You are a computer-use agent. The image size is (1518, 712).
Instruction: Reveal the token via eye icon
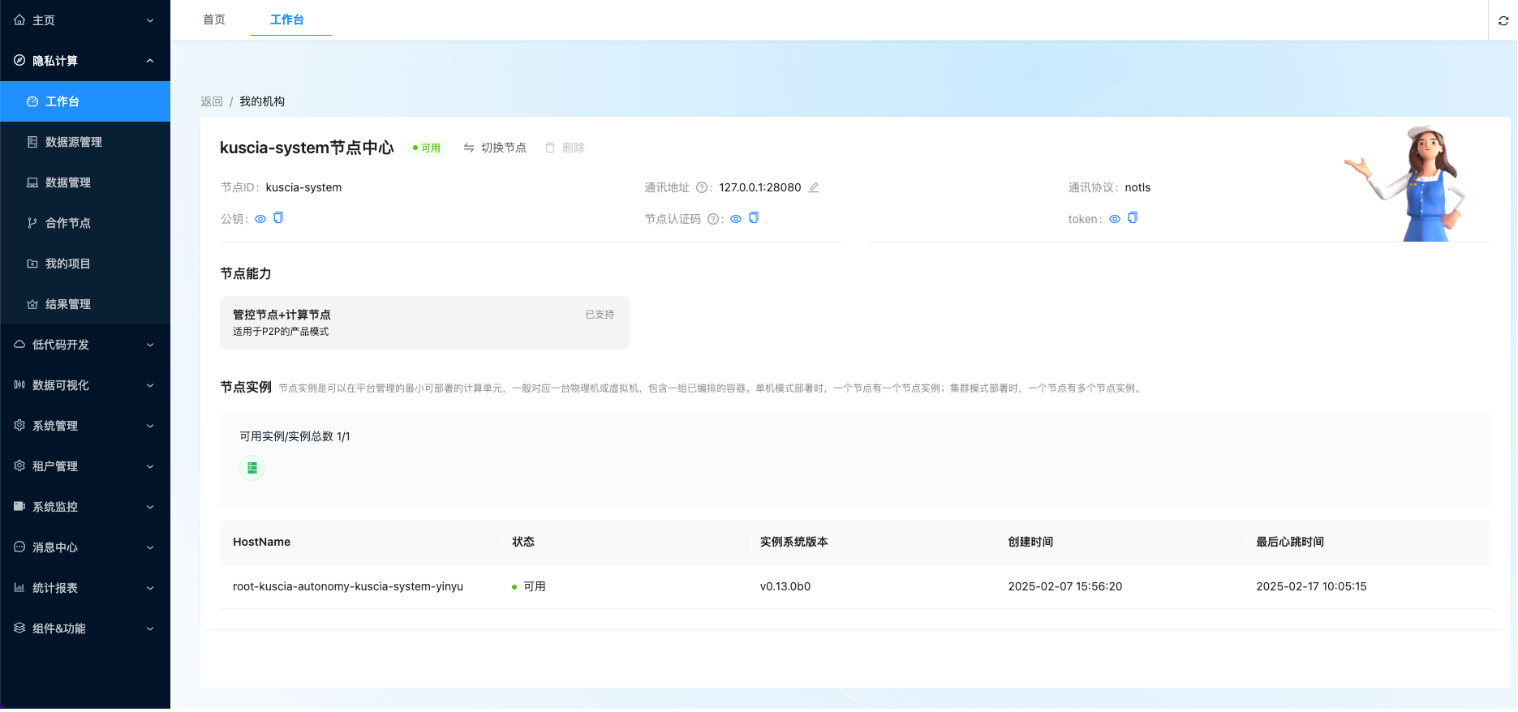(x=1115, y=219)
